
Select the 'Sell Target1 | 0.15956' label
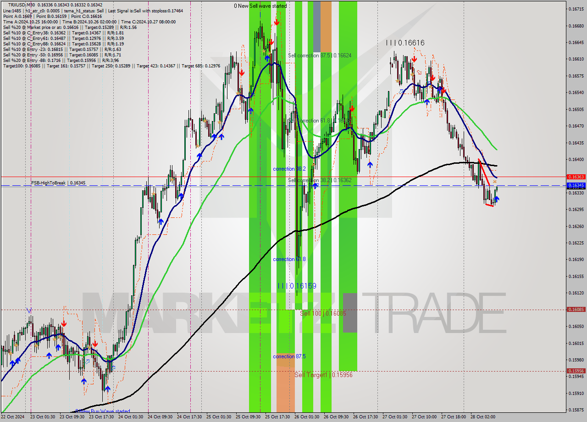tap(323, 375)
